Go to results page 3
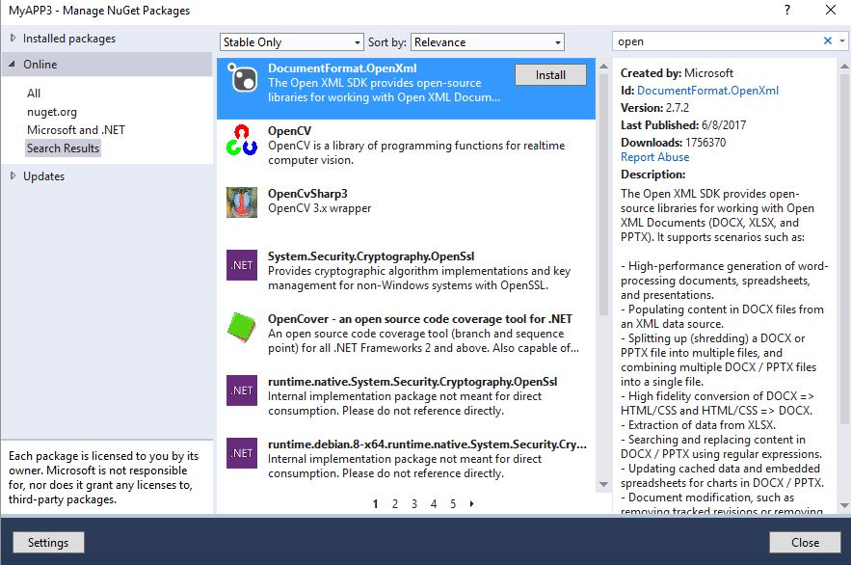The width and height of the screenshot is (851, 565). click(x=414, y=503)
